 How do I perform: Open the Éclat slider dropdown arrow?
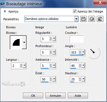54,79
